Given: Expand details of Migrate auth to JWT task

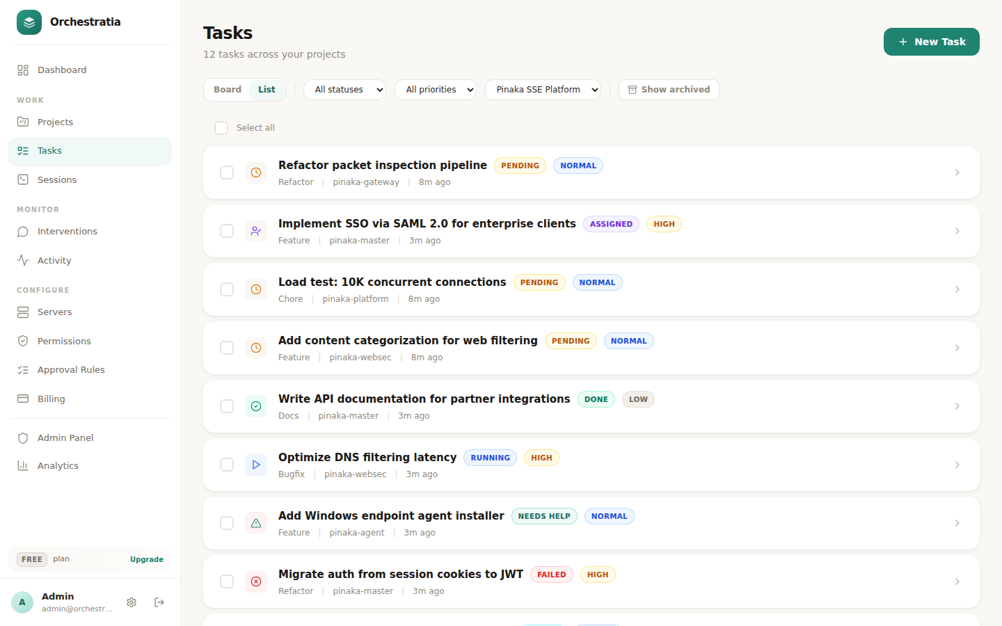Looking at the screenshot, I should (957, 581).
